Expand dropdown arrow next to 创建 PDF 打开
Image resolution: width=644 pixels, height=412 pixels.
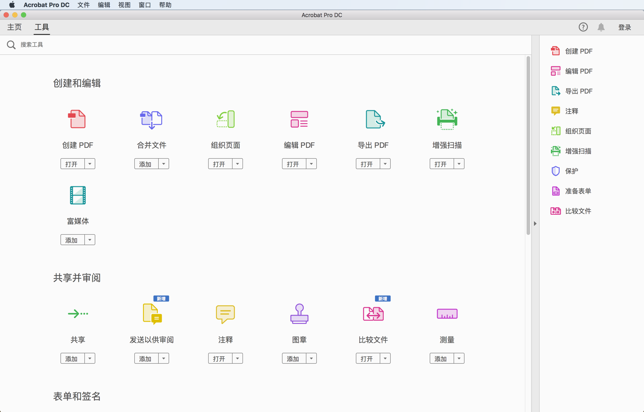90,164
